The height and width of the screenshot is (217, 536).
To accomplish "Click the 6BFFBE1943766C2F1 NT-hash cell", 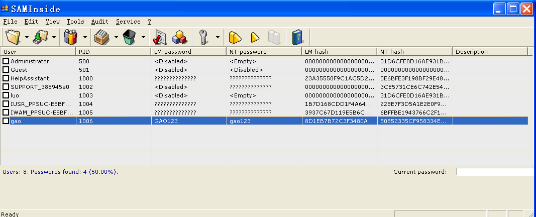I will 414,112.
